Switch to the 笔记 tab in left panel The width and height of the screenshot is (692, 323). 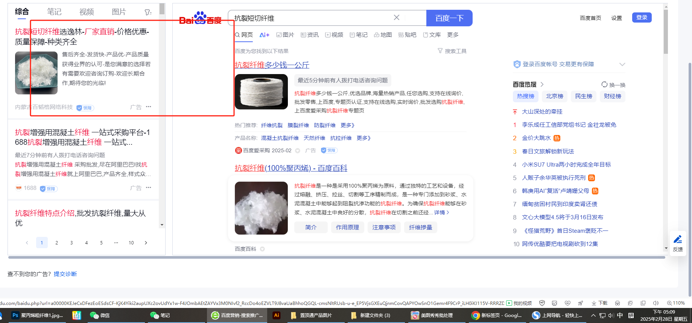(x=54, y=12)
